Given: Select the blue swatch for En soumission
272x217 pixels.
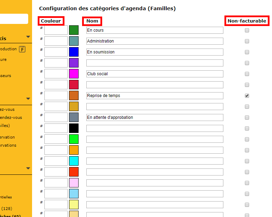Looking at the screenshot, I should tap(74, 52).
